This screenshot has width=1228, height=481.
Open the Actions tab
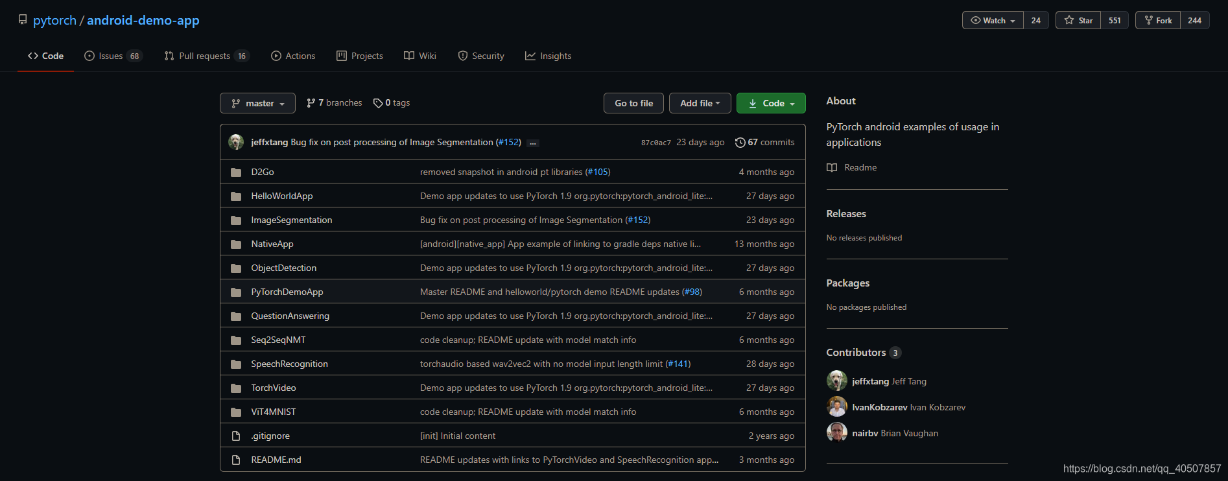293,56
